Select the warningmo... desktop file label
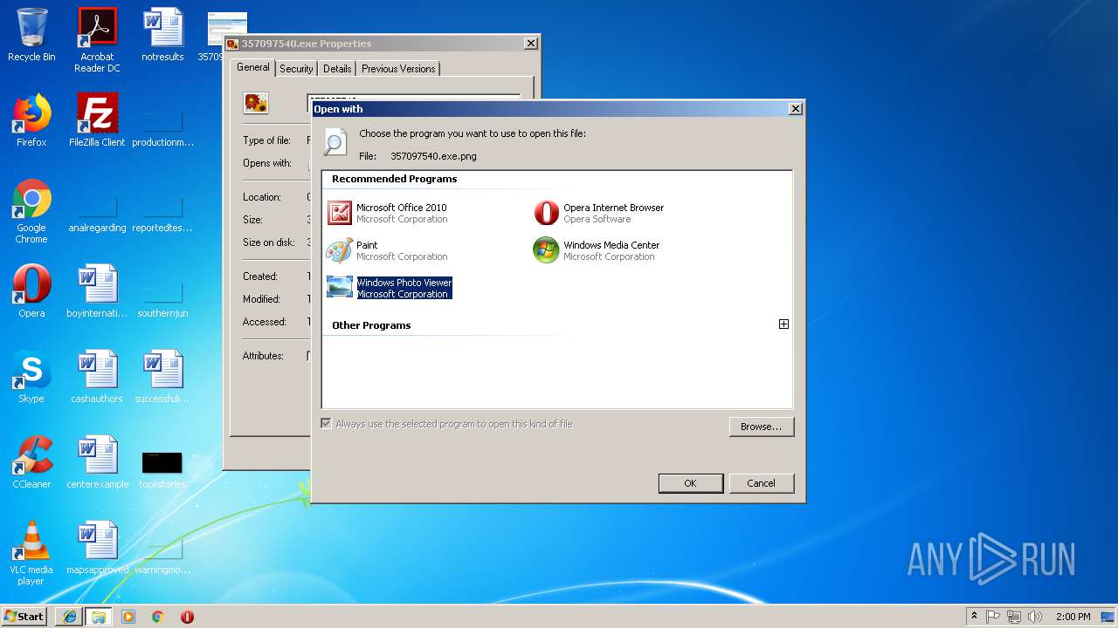The width and height of the screenshot is (1118, 628). click(162, 570)
